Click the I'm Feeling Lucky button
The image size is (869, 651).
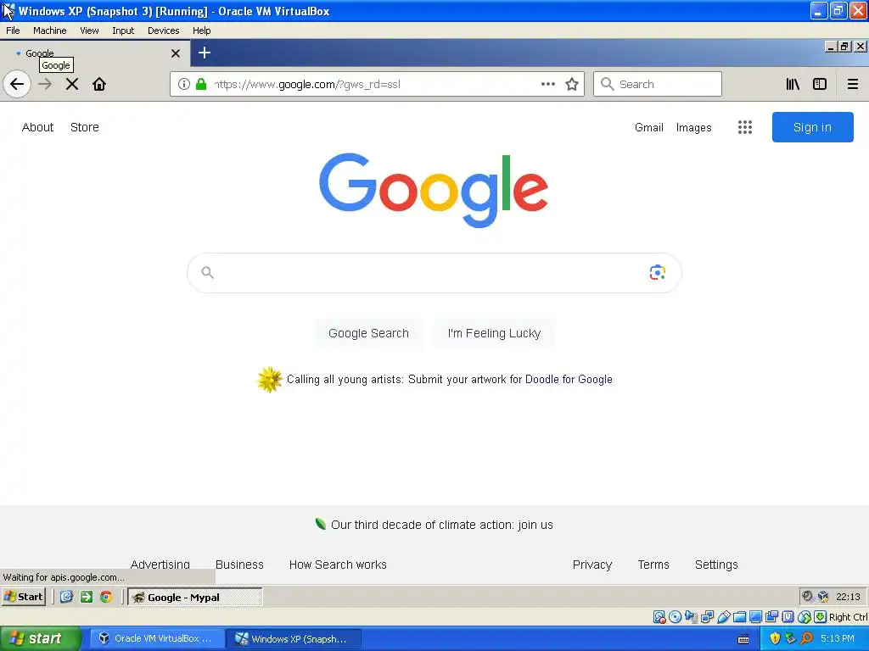click(495, 333)
